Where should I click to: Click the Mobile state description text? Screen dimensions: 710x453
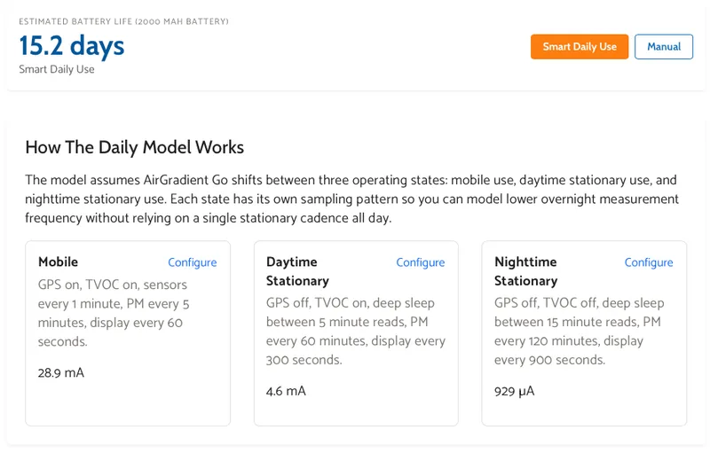114,313
